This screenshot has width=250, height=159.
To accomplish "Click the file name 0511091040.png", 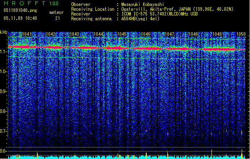I will (x=20, y=11).
